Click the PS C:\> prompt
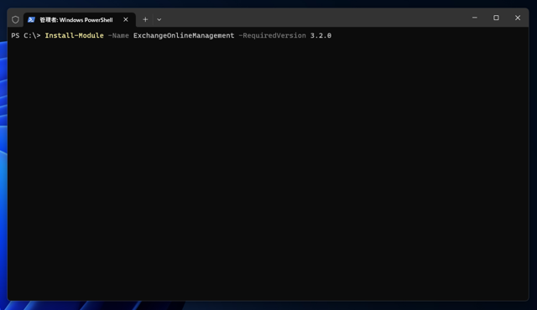 pos(26,35)
